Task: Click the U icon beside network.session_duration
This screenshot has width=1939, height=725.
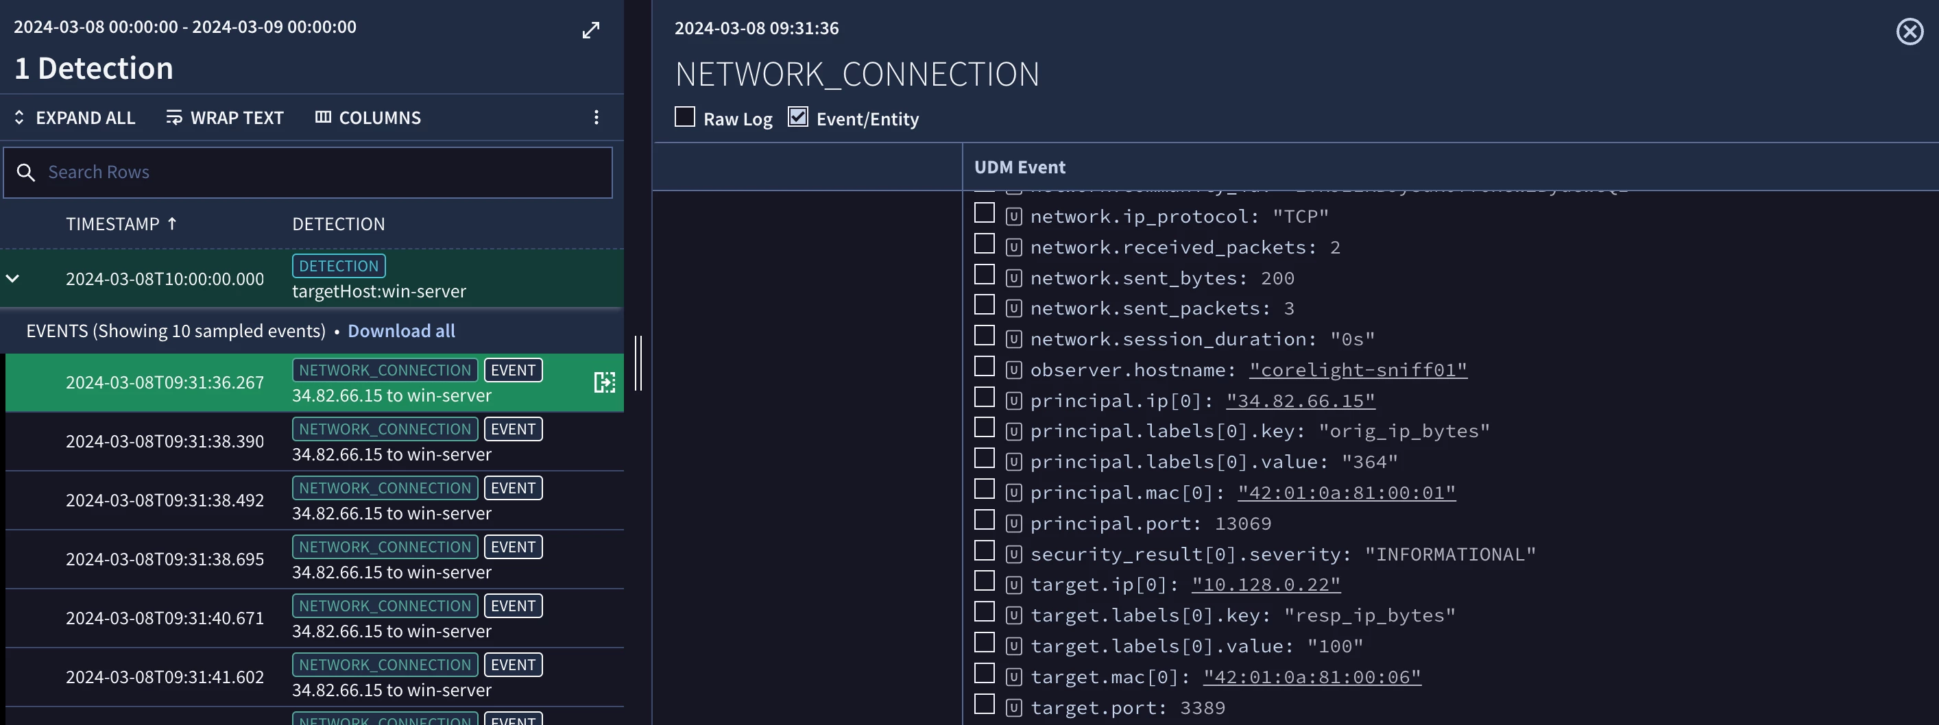Action: (x=1014, y=339)
